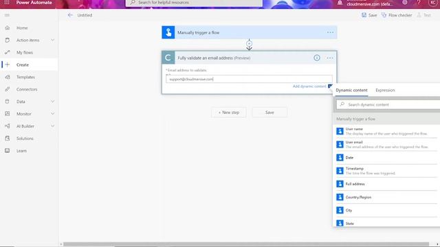Open settings gear in top bar
This screenshot has height=247, width=440.
405,2
